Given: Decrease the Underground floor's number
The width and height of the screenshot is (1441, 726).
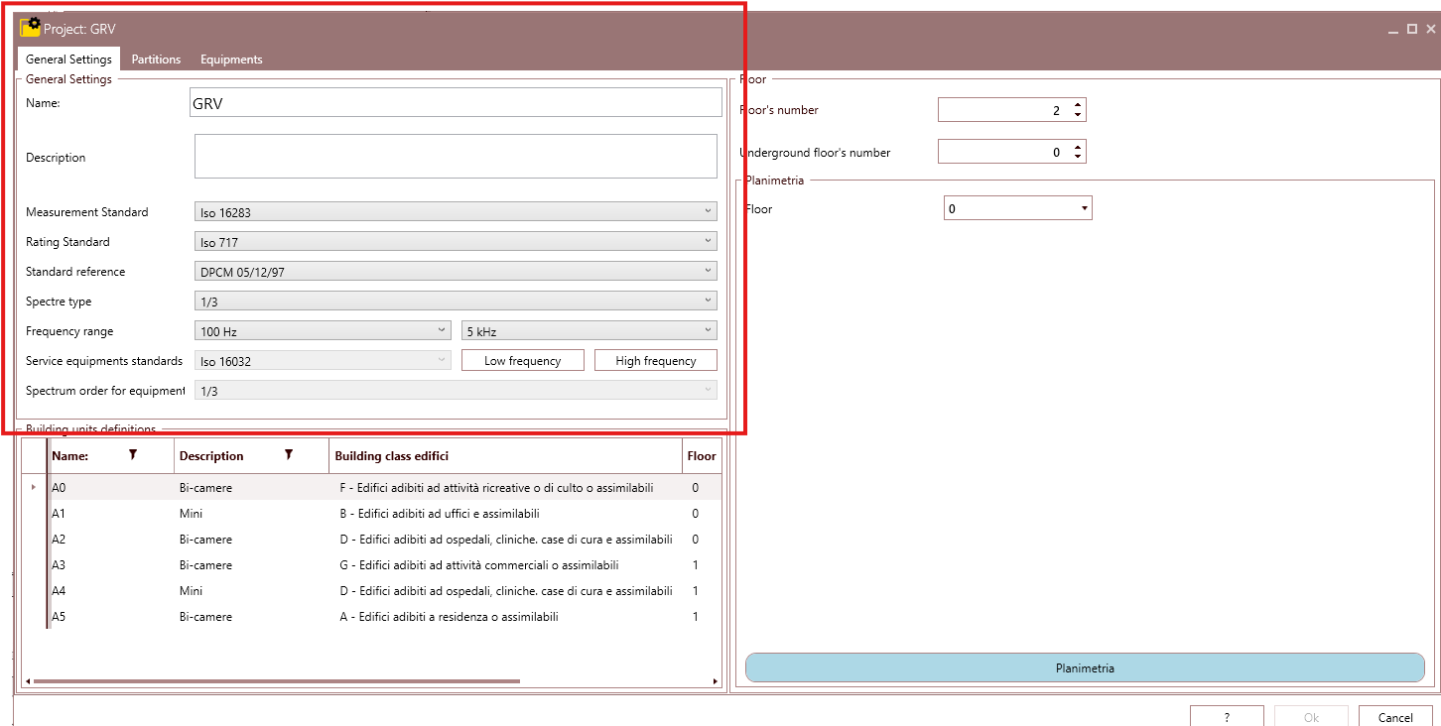Looking at the screenshot, I should 1078,157.
